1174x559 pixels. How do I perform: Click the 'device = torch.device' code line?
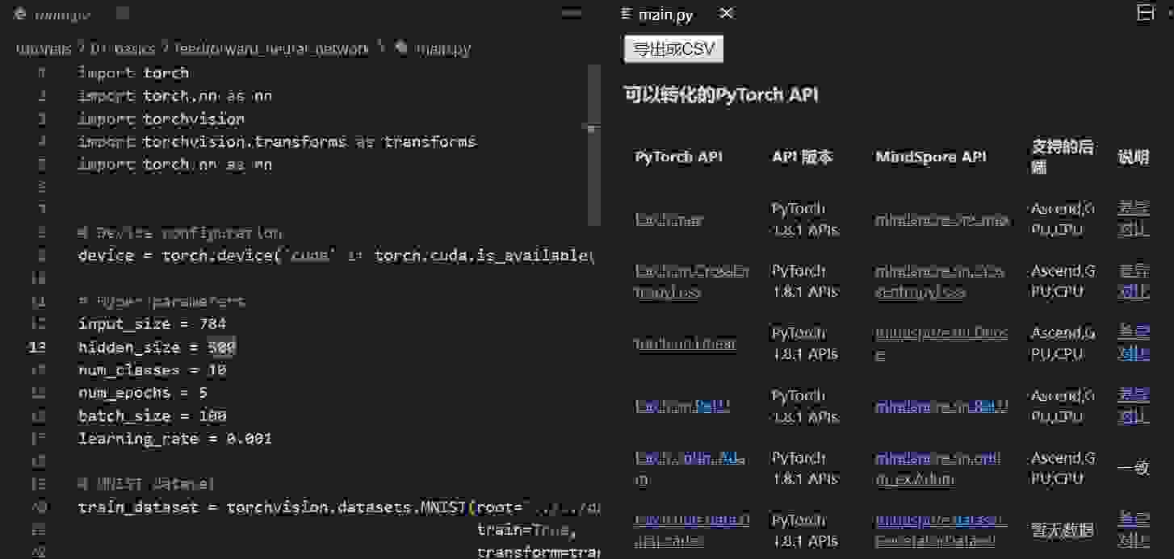(x=336, y=256)
